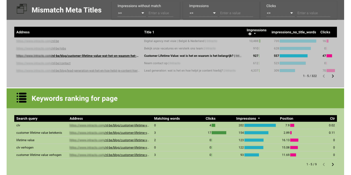Go to next page of Keywords ranking table
The width and height of the screenshot is (351, 175).
[333, 164]
